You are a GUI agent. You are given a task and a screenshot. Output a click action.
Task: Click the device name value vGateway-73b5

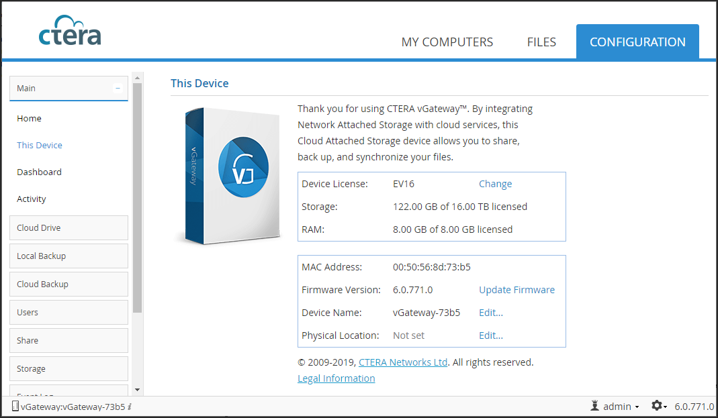click(x=427, y=313)
